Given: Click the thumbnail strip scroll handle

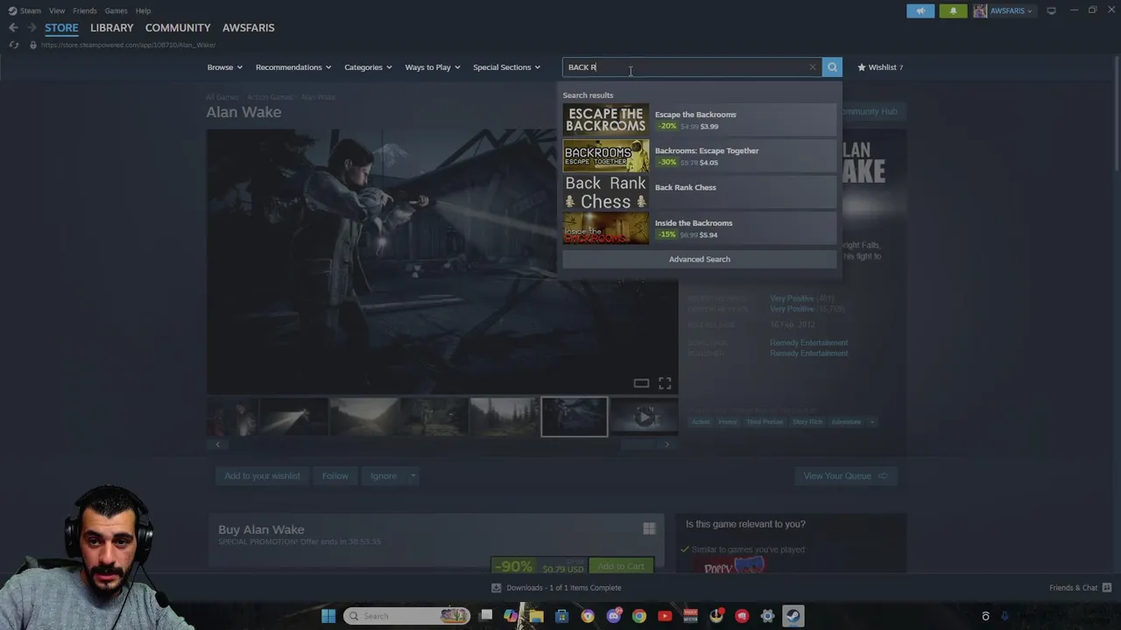Looking at the screenshot, I should [638, 444].
